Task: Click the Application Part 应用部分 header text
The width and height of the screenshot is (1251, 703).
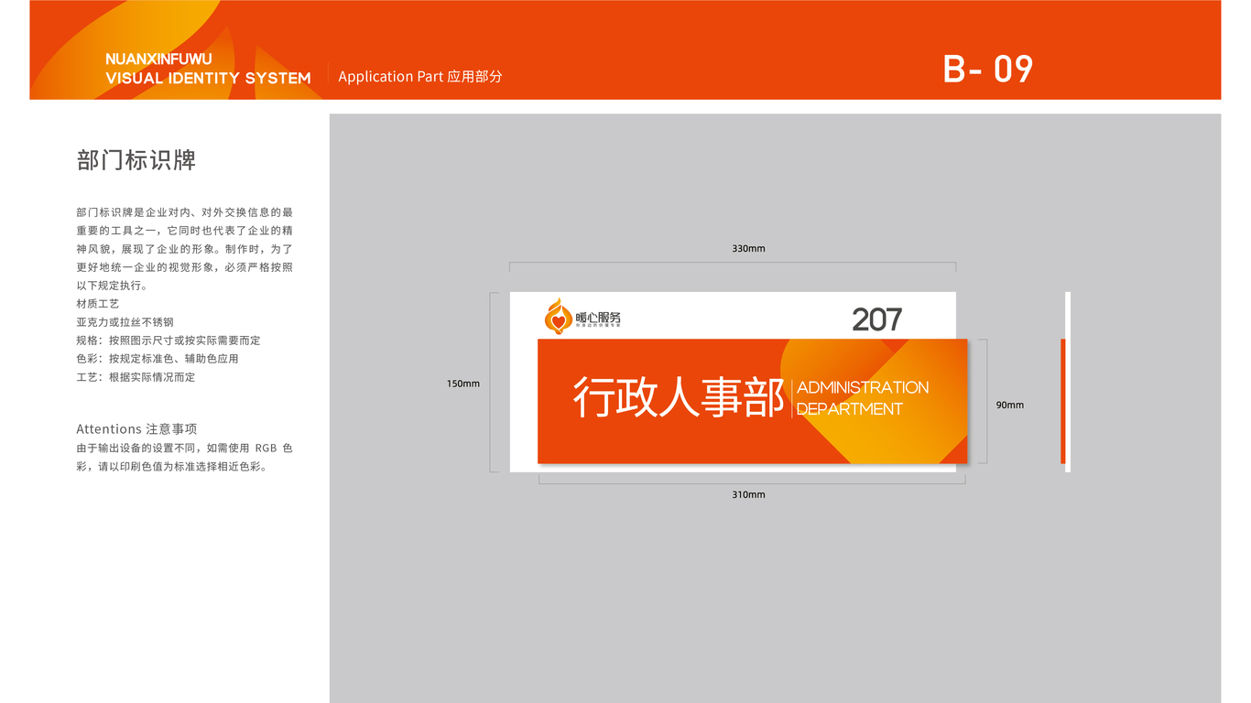Action: 420,77
